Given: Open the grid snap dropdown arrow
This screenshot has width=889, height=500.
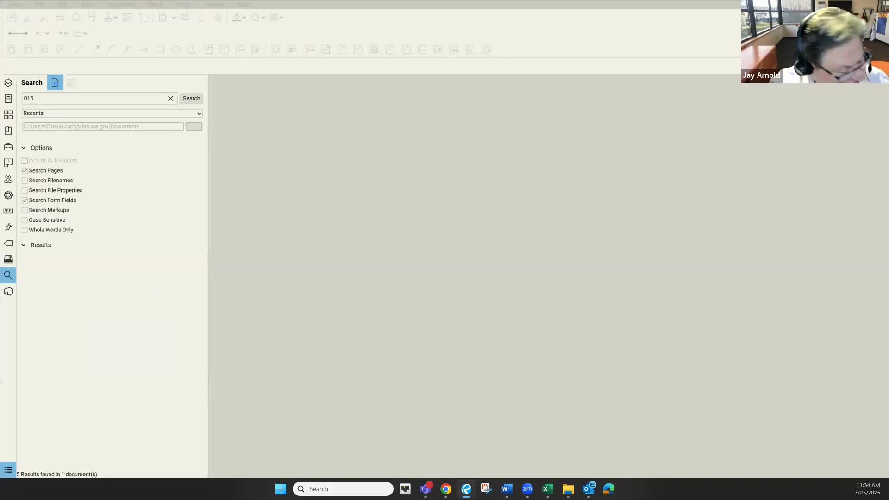Looking at the screenshot, I should 281,18.
